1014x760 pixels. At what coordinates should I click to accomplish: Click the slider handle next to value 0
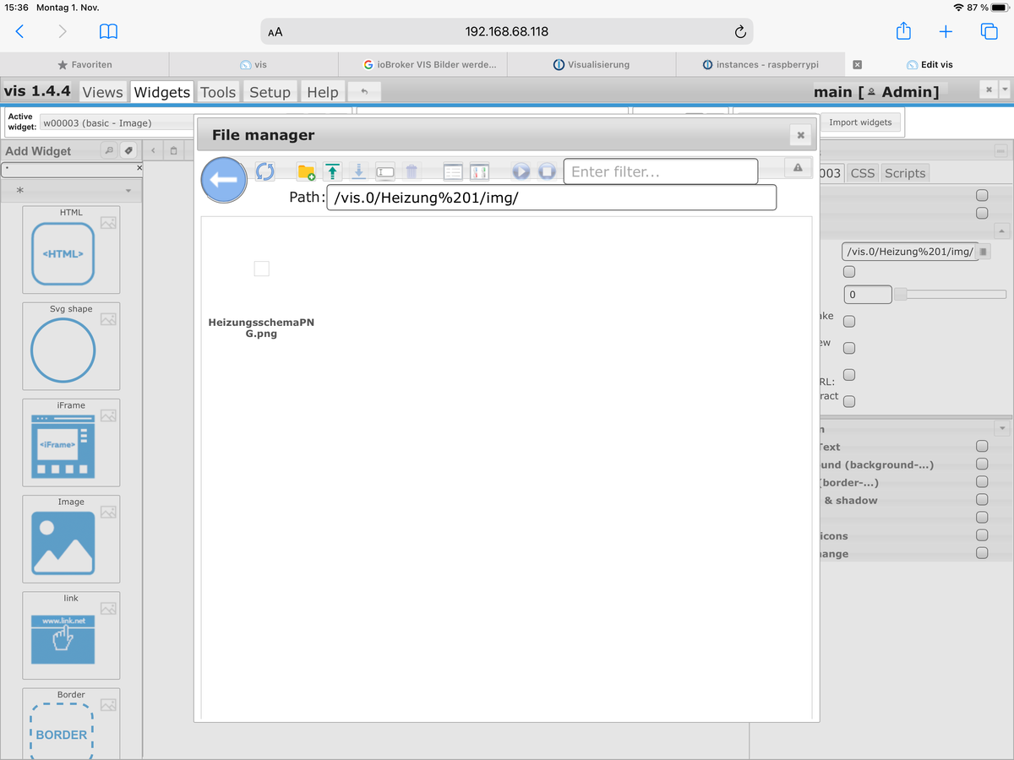(901, 295)
